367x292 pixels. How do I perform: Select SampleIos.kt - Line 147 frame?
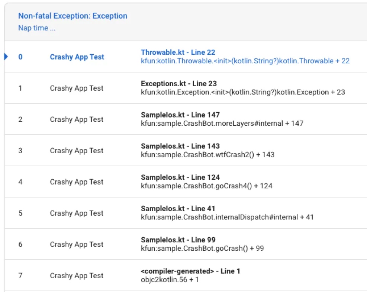[186, 119]
